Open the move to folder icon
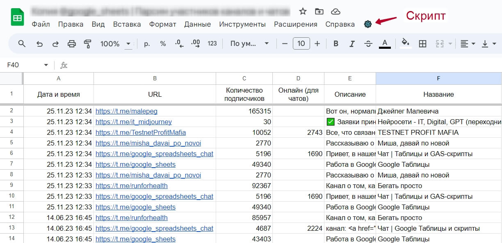The width and height of the screenshot is (502, 243). 319,11
